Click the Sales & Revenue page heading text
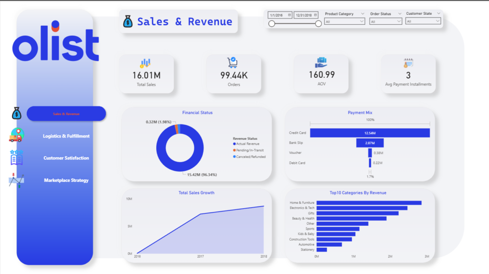 [x=185, y=21]
